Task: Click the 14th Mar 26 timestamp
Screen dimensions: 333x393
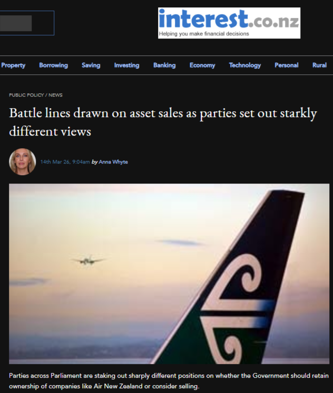Action: [65, 162]
